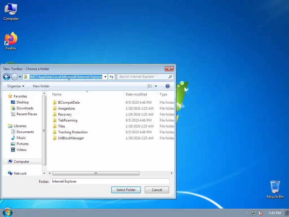Viewport: 289px width, 217px height.
Task: Select the IECompatData folder
Action: pyautogui.click(x=69, y=103)
